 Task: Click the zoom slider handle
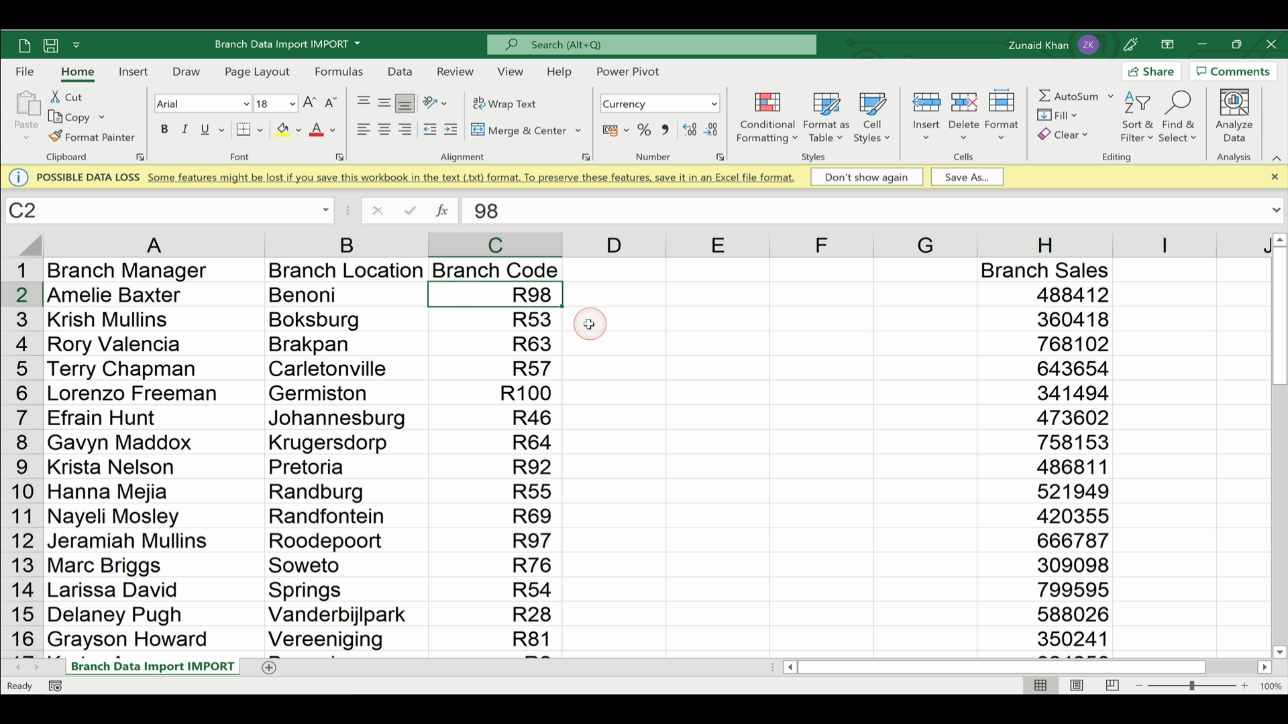click(x=1192, y=685)
